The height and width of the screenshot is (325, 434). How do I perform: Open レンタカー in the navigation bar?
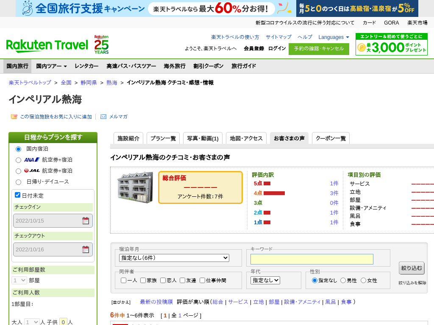[86, 66]
